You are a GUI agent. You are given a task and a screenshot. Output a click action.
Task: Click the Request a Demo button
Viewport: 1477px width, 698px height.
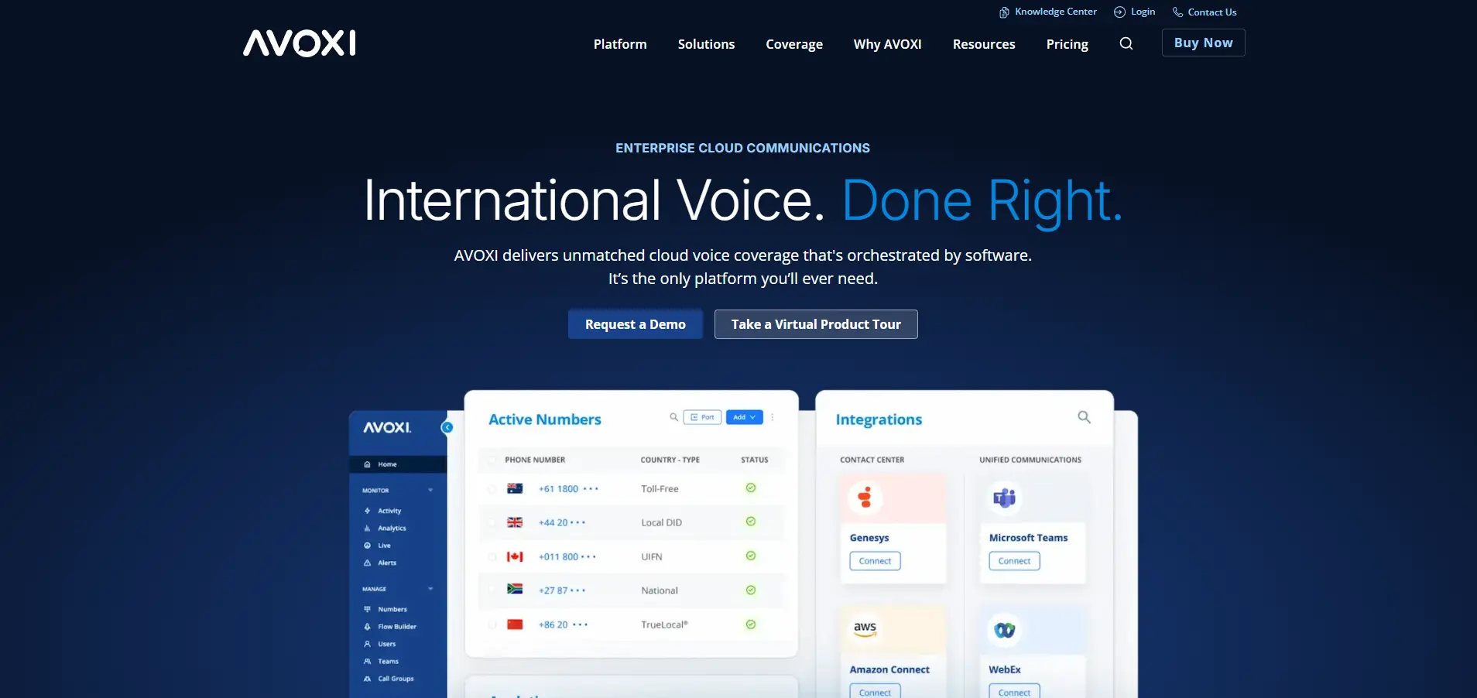pyautogui.click(x=636, y=324)
